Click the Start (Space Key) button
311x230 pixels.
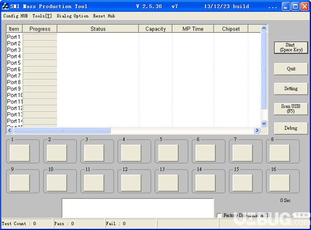[x=291, y=47]
